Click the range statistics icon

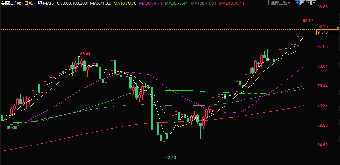302,3
